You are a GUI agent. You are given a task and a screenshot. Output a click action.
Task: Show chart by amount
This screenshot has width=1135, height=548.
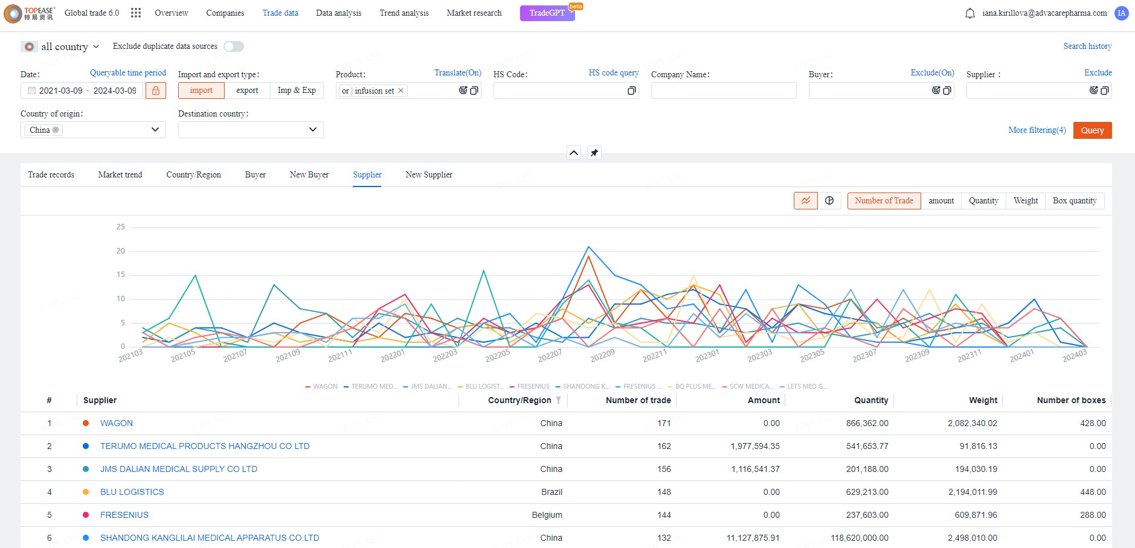(941, 201)
